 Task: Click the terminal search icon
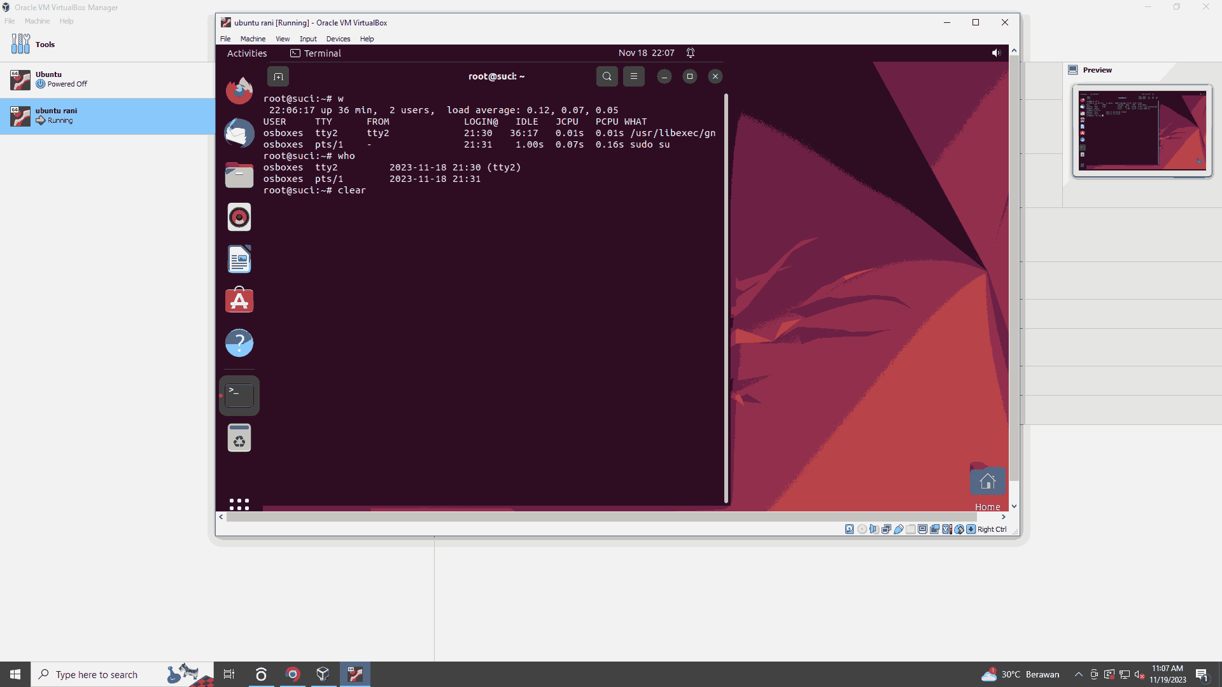(607, 76)
